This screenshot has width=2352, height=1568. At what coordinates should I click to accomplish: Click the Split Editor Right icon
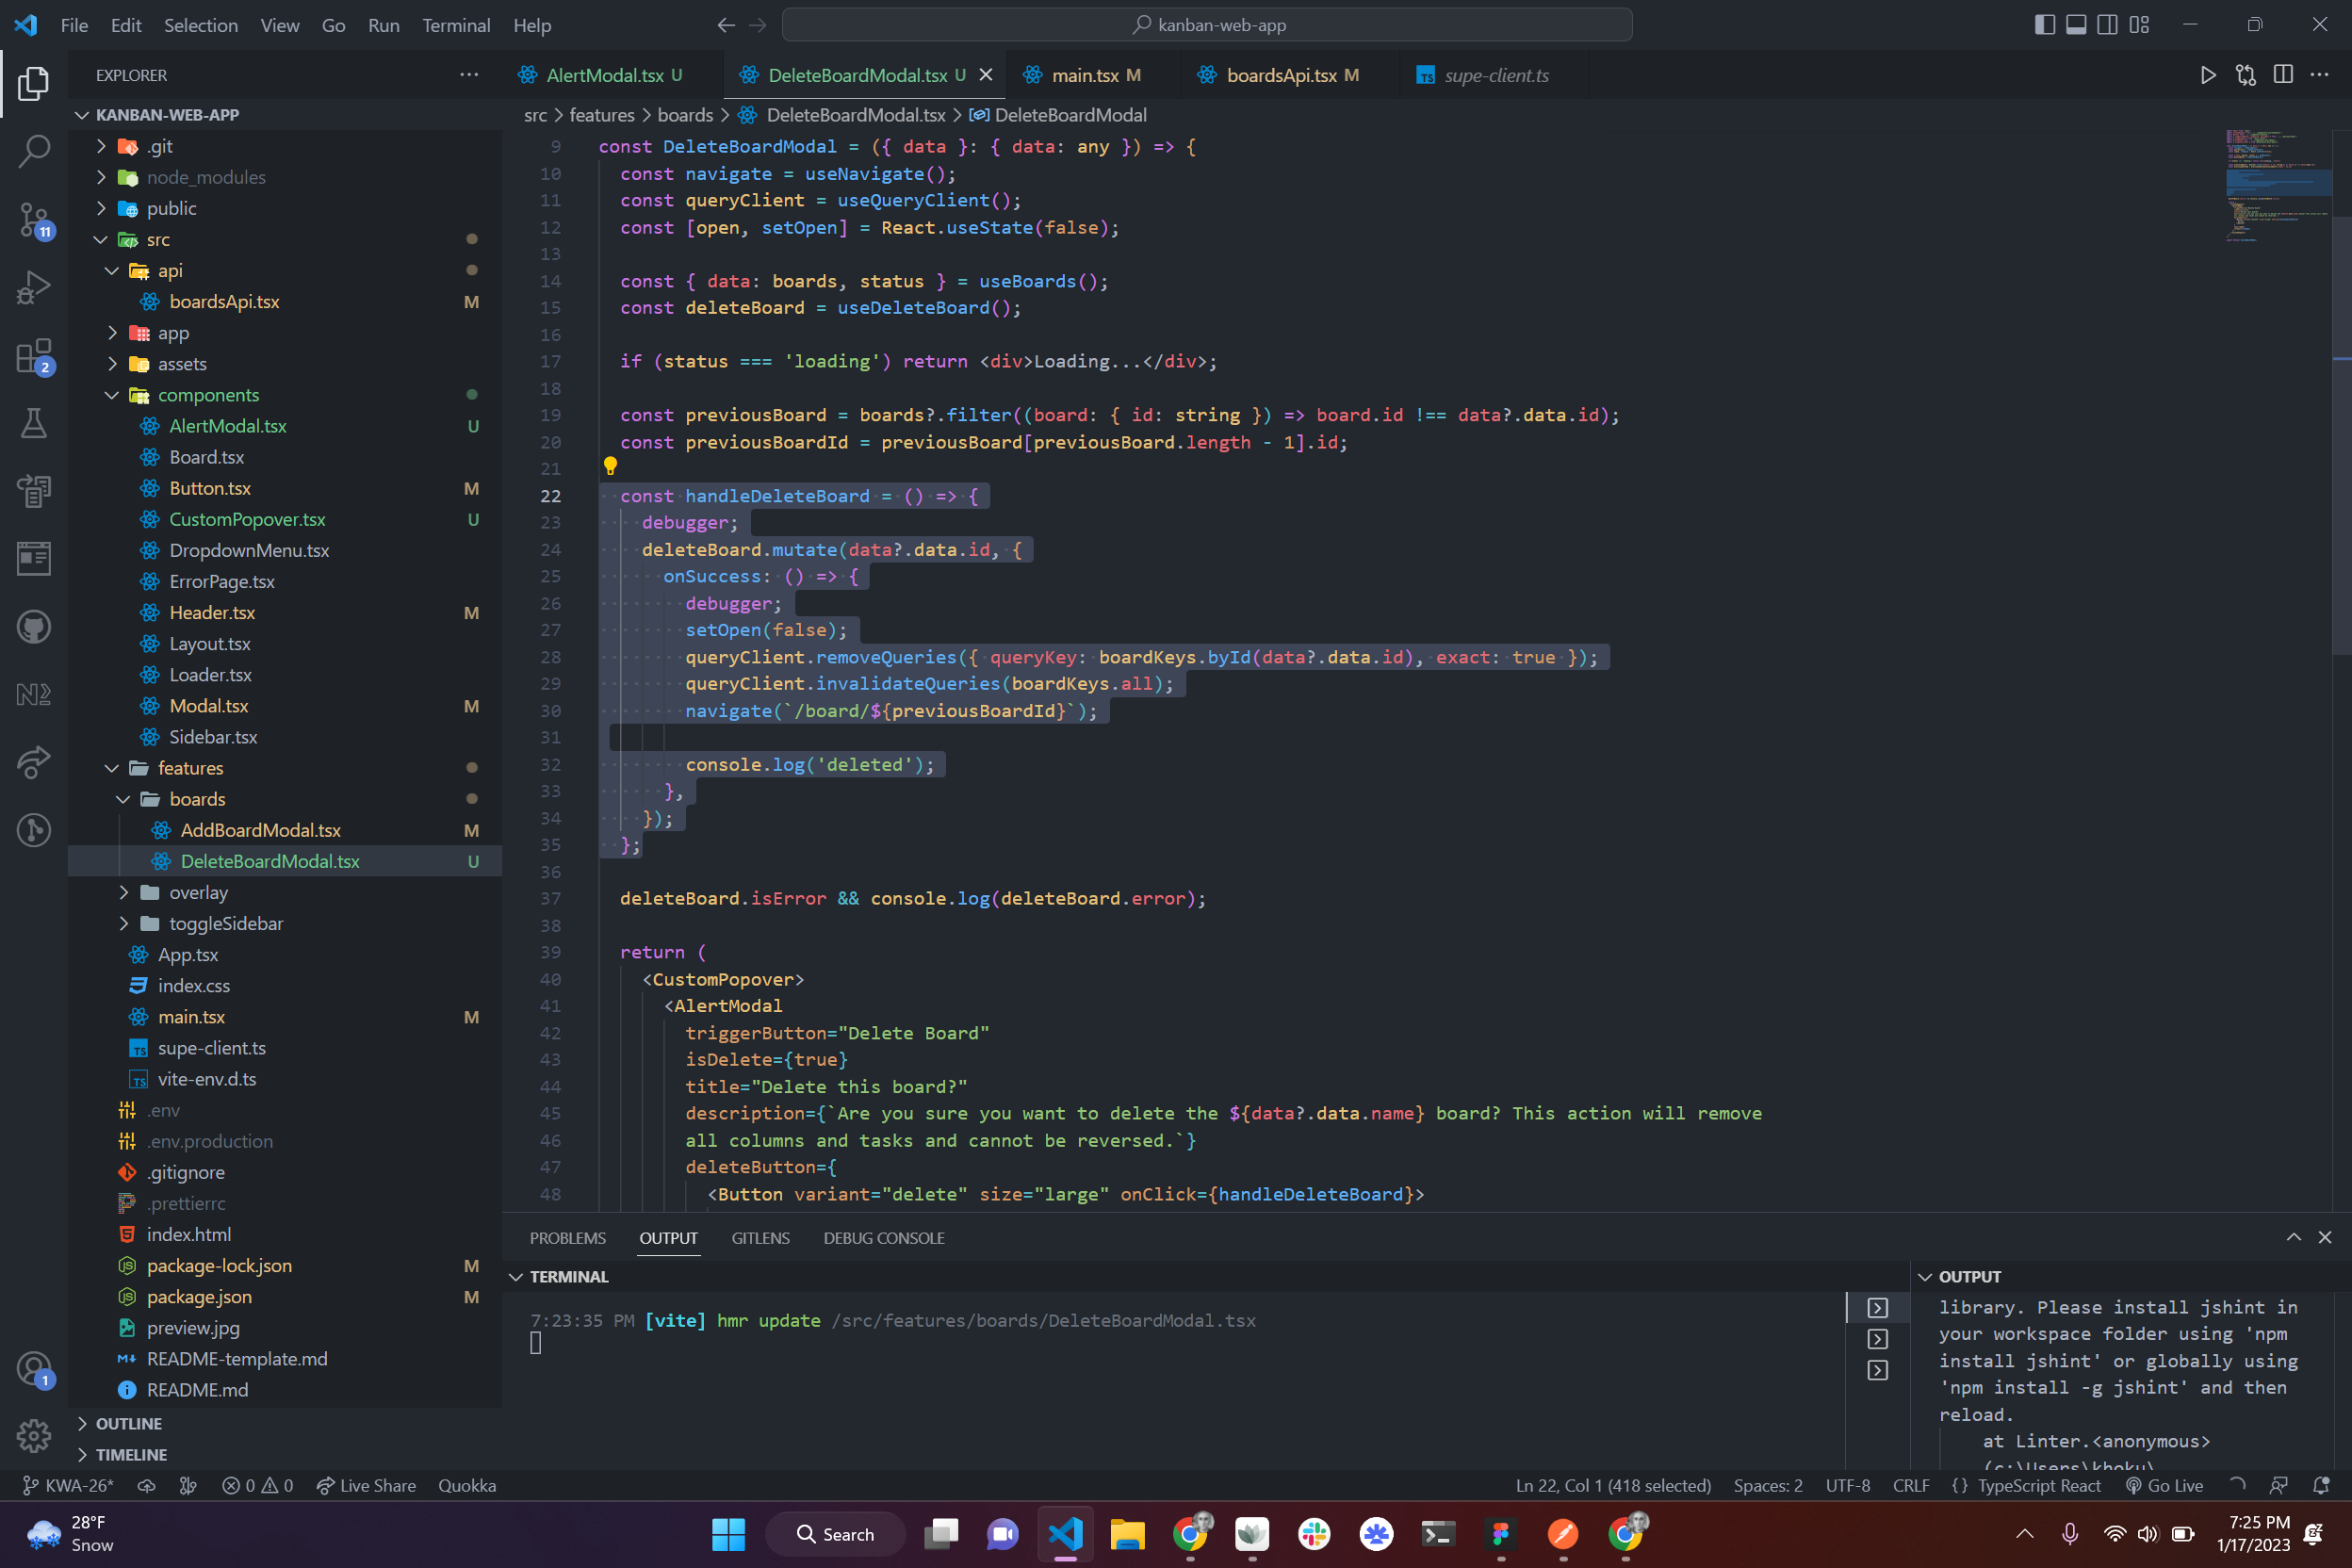tap(2283, 75)
